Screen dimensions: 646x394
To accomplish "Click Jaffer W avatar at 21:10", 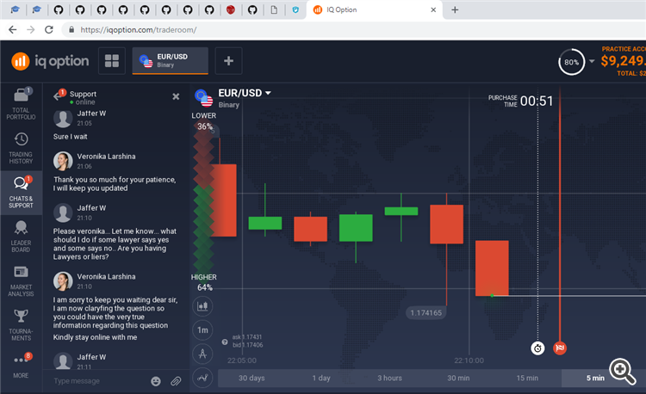I will click(x=63, y=212).
